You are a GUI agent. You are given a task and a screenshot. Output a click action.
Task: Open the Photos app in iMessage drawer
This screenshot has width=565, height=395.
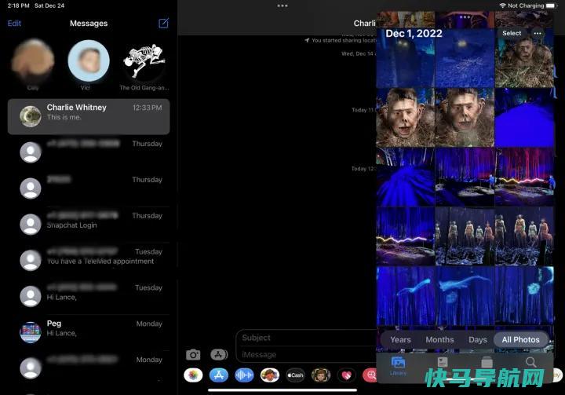tap(193, 375)
